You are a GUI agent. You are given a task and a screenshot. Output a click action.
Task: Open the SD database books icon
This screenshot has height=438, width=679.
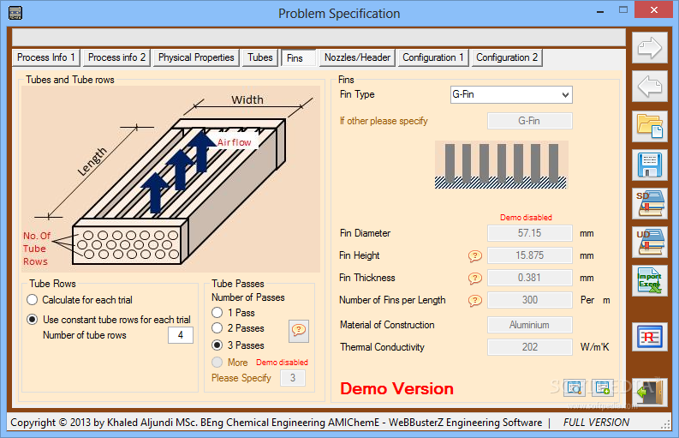(x=650, y=203)
